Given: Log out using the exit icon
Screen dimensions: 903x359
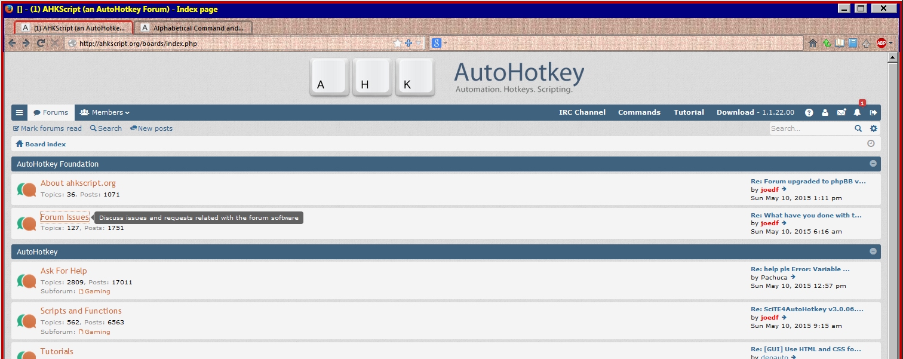Looking at the screenshot, I should [873, 112].
